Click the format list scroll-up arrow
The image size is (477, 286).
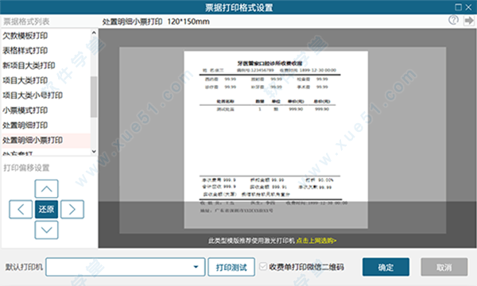94,33
